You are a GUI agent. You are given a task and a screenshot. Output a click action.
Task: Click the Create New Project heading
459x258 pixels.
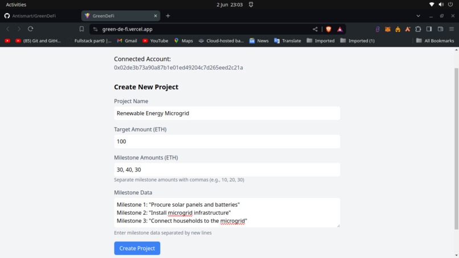pos(146,87)
